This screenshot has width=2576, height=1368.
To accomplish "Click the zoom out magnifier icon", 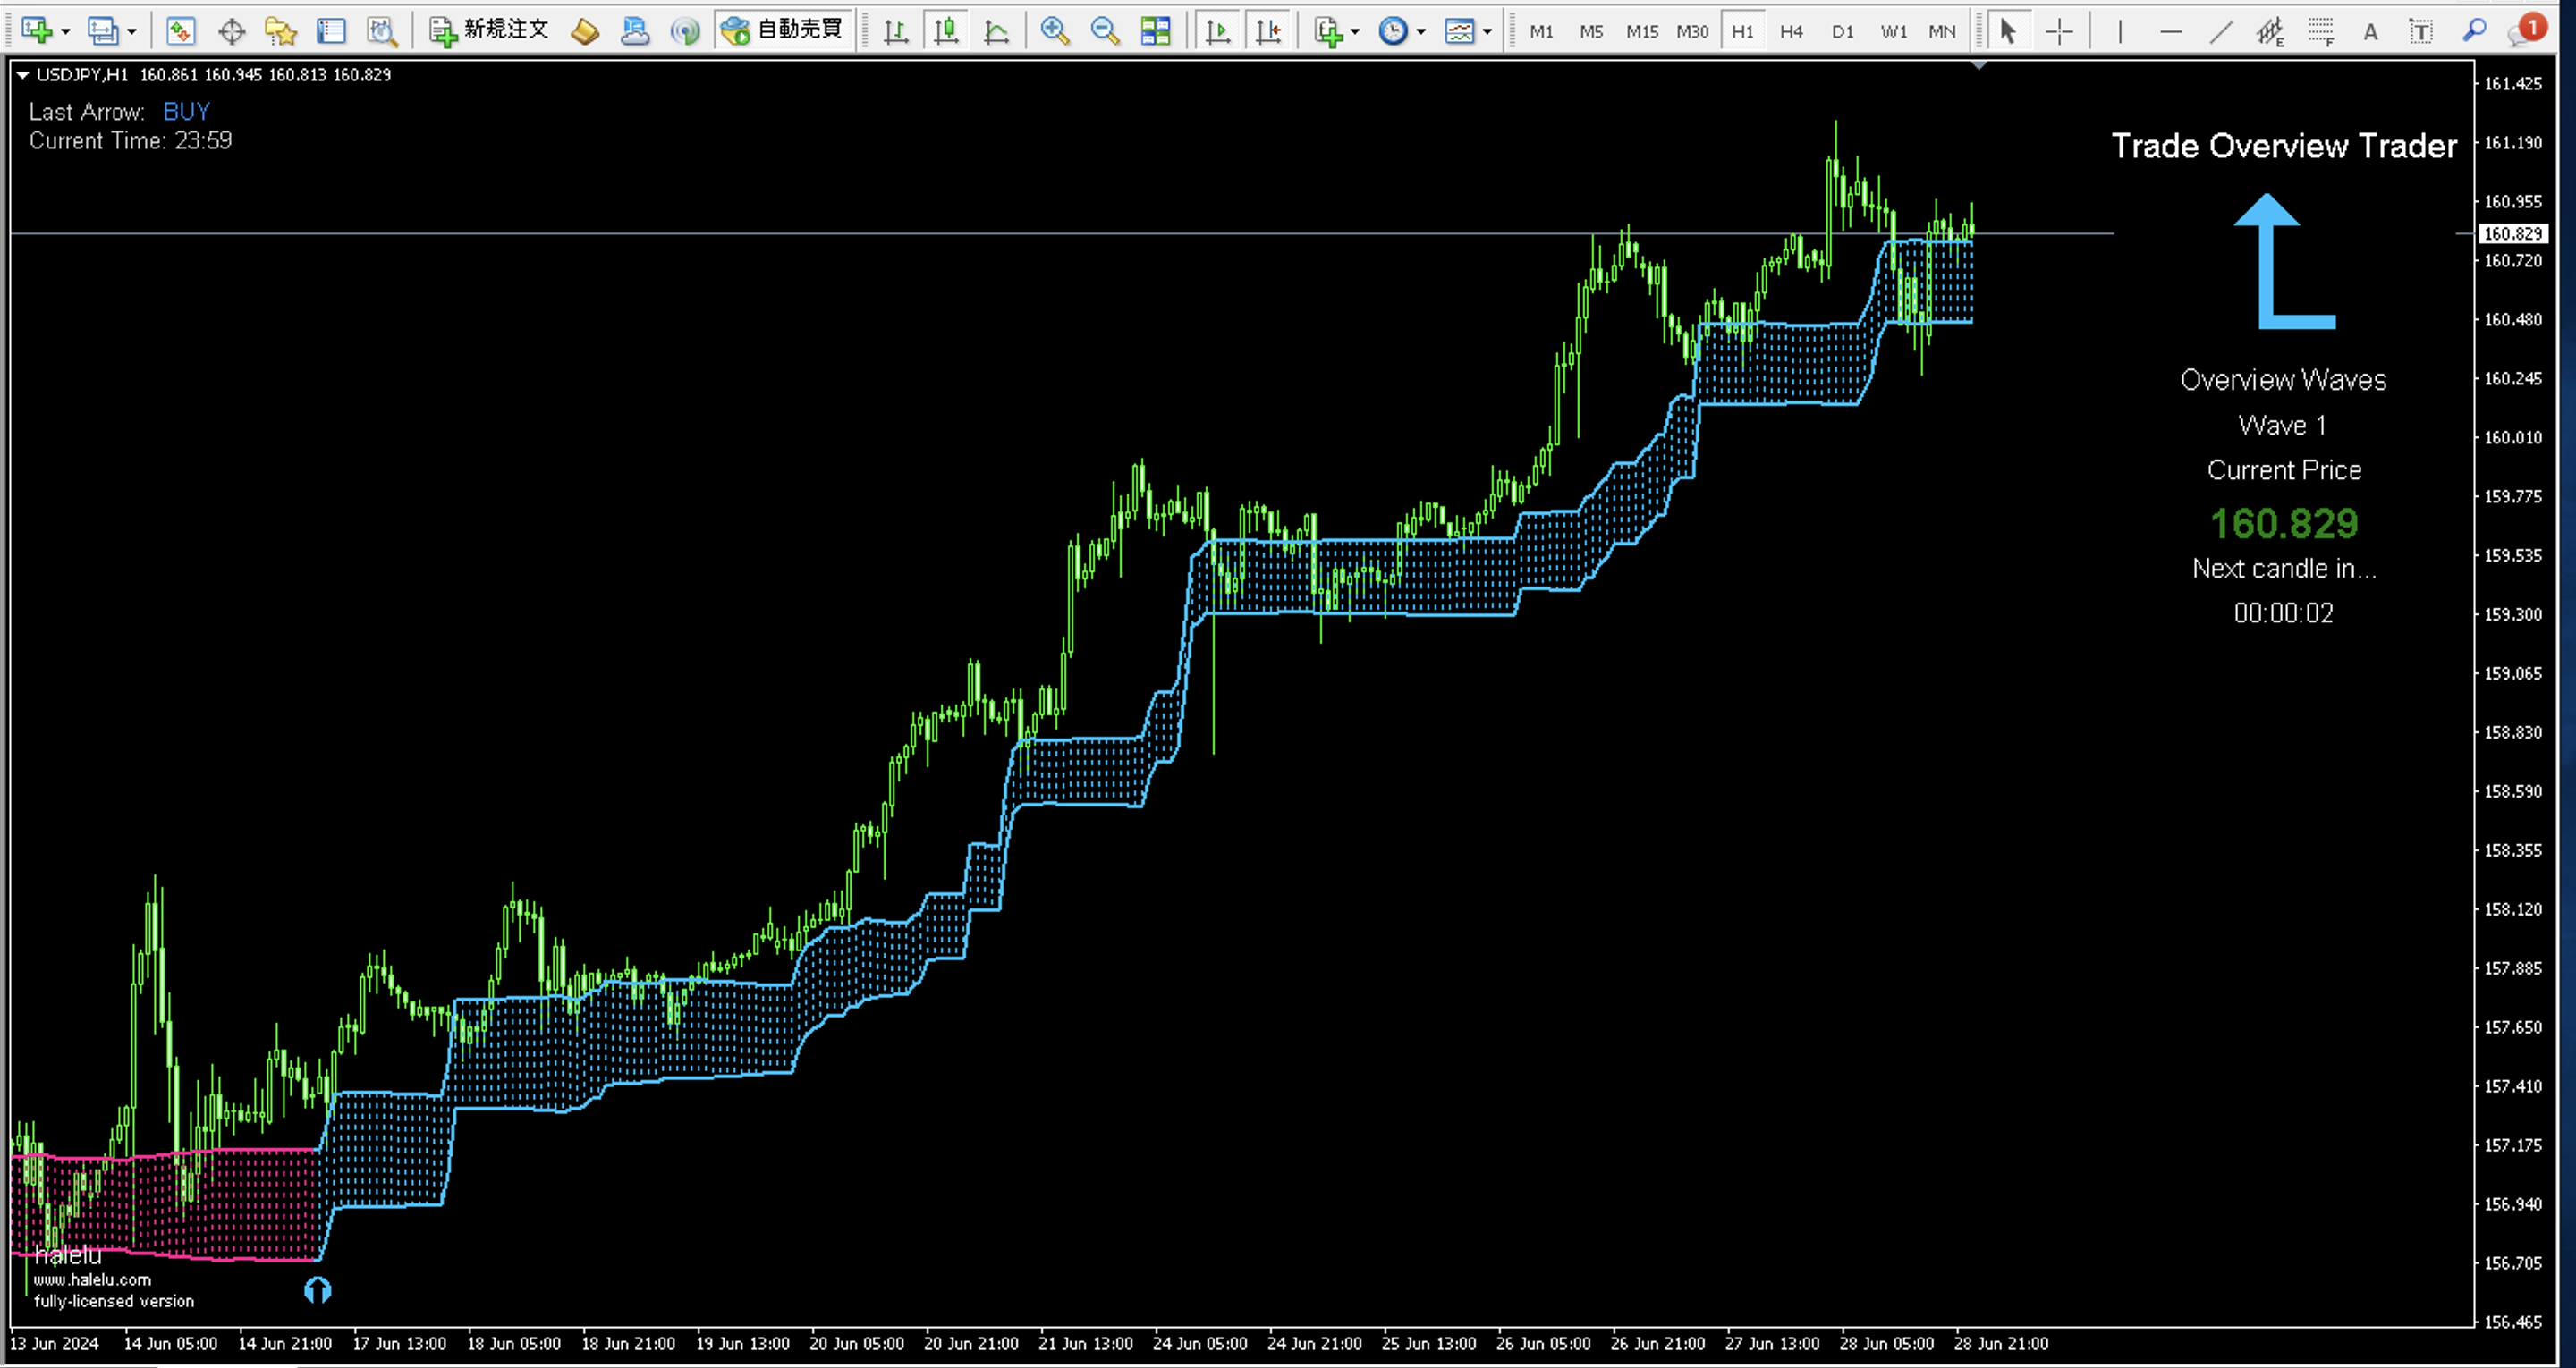I will [x=1104, y=31].
